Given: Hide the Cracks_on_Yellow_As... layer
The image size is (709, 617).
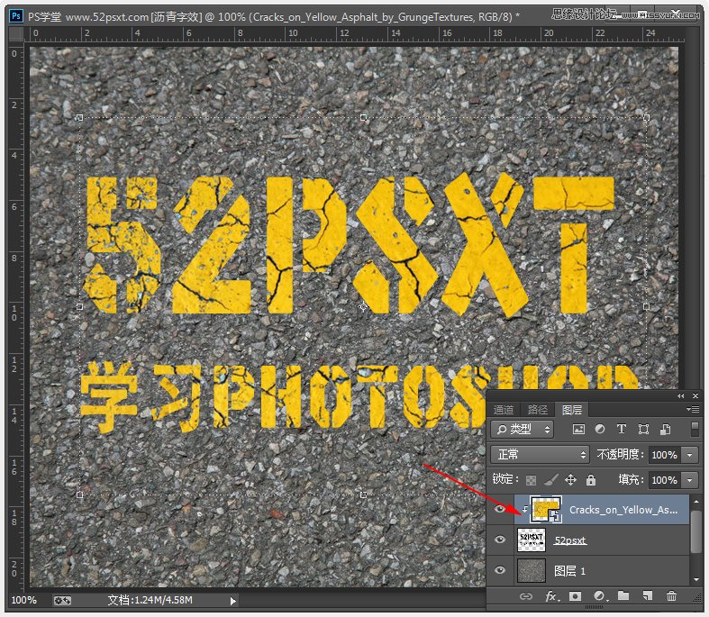Looking at the screenshot, I should [x=500, y=510].
